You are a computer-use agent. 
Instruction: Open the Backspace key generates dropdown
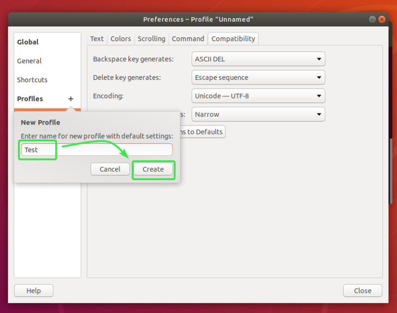pyautogui.click(x=258, y=59)
